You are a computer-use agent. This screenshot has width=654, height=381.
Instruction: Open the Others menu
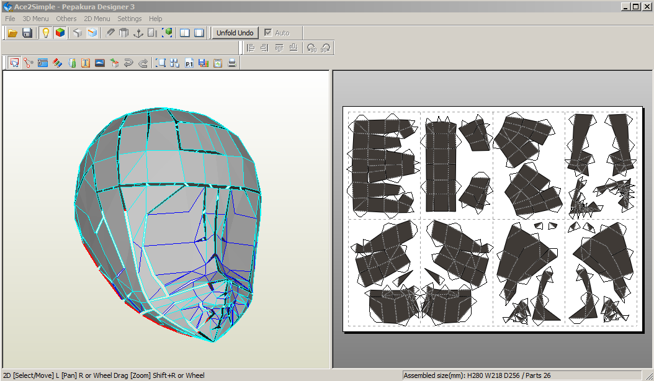(x=66, y=19)
